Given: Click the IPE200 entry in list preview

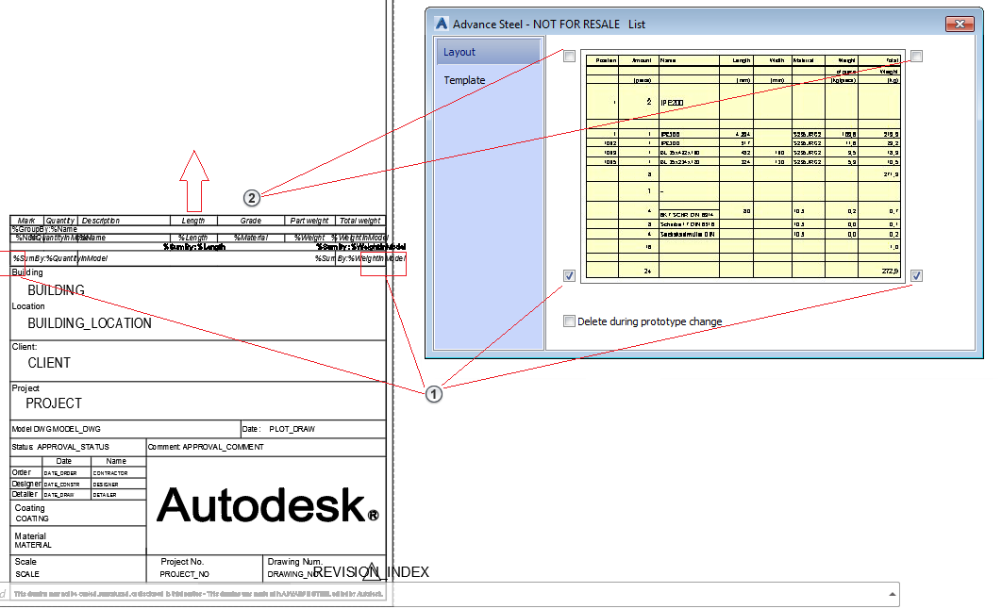Looking at the screenshot, I should pyautogui.click(x=672, y=103).
